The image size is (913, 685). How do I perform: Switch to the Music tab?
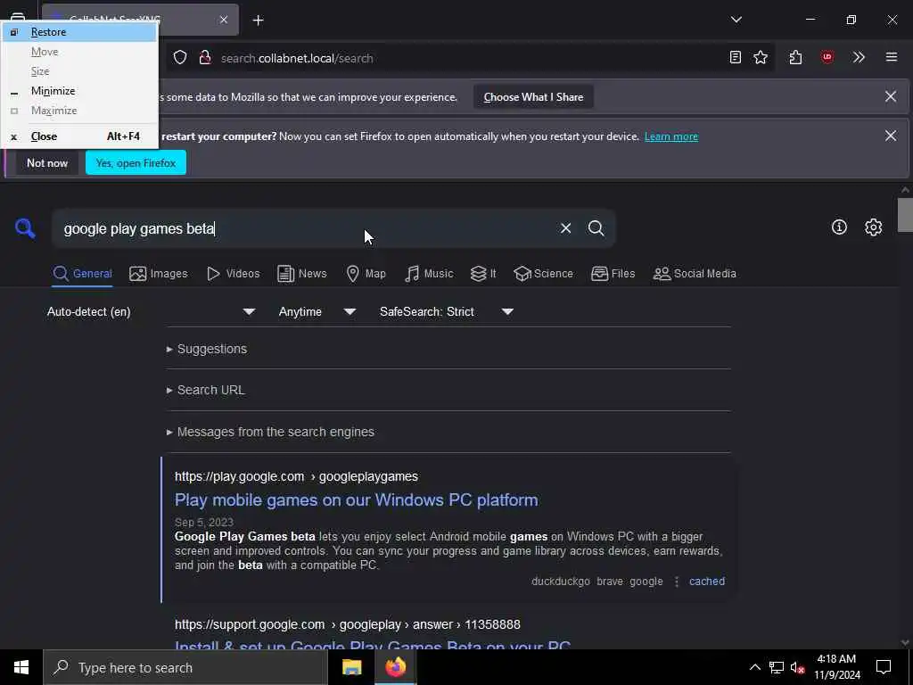429,274
